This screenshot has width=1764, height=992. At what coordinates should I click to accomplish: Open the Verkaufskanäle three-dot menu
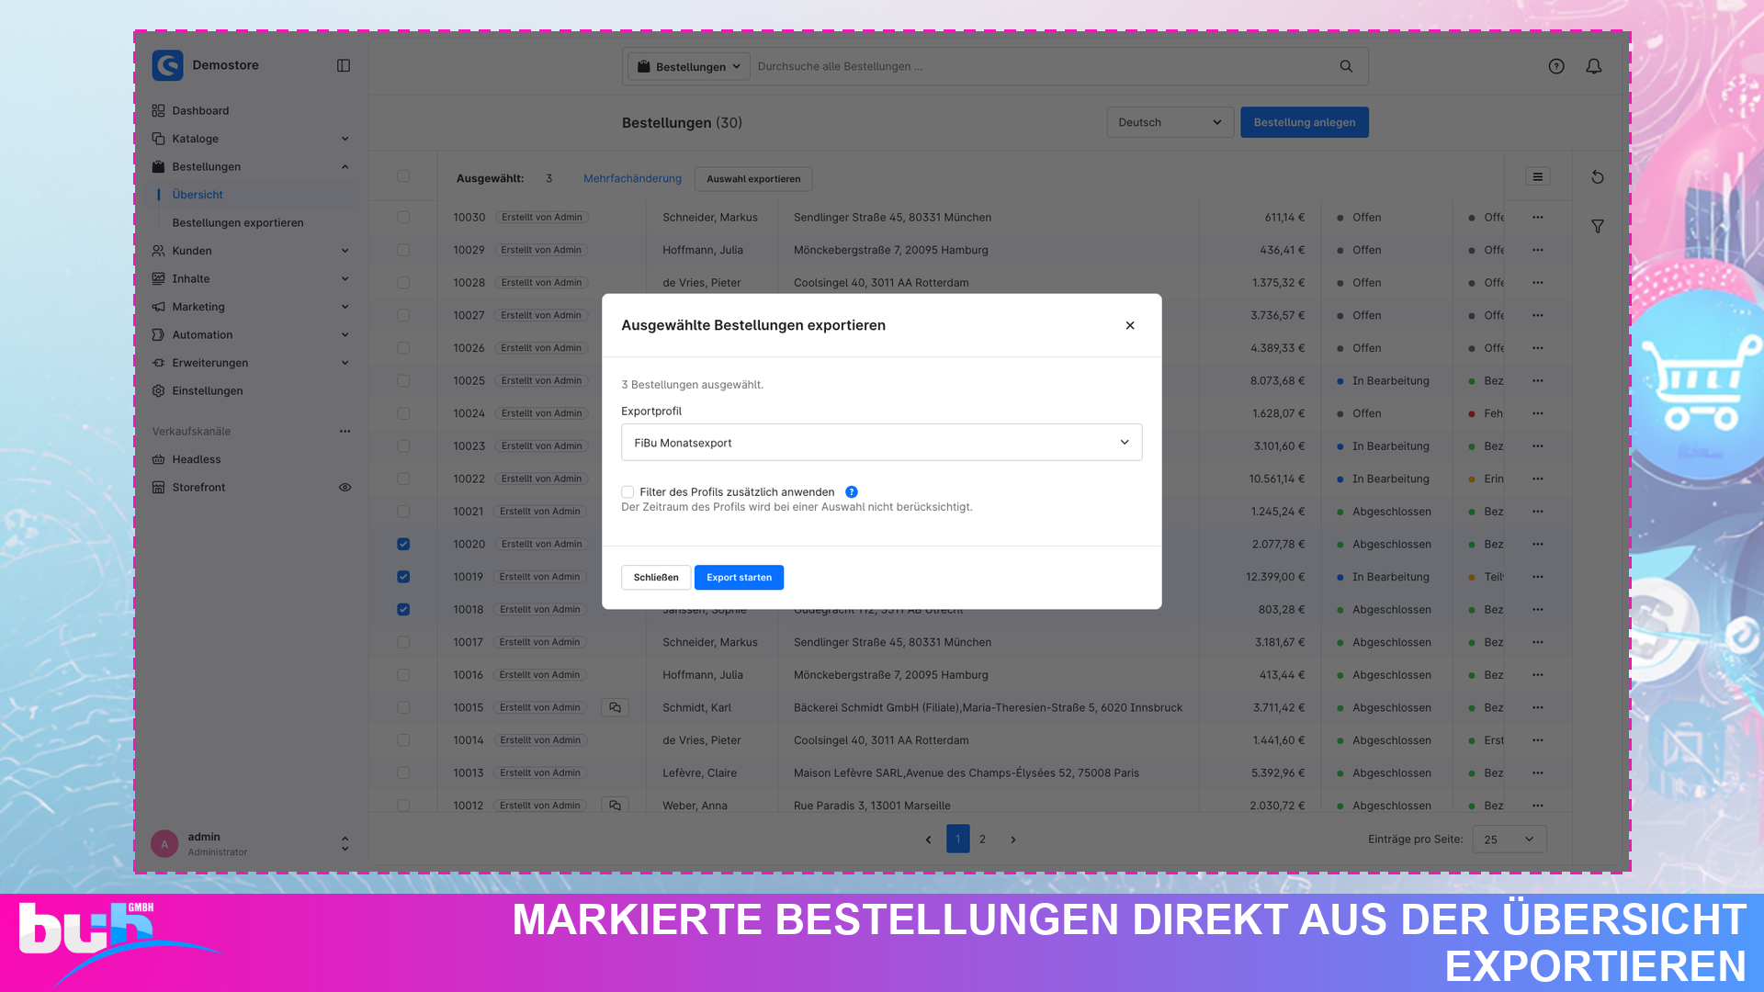click(345, 431)
